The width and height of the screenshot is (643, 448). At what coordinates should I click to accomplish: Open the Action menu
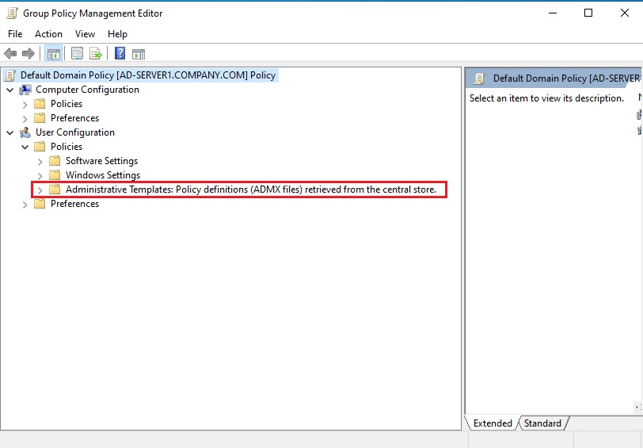point(48,34)
